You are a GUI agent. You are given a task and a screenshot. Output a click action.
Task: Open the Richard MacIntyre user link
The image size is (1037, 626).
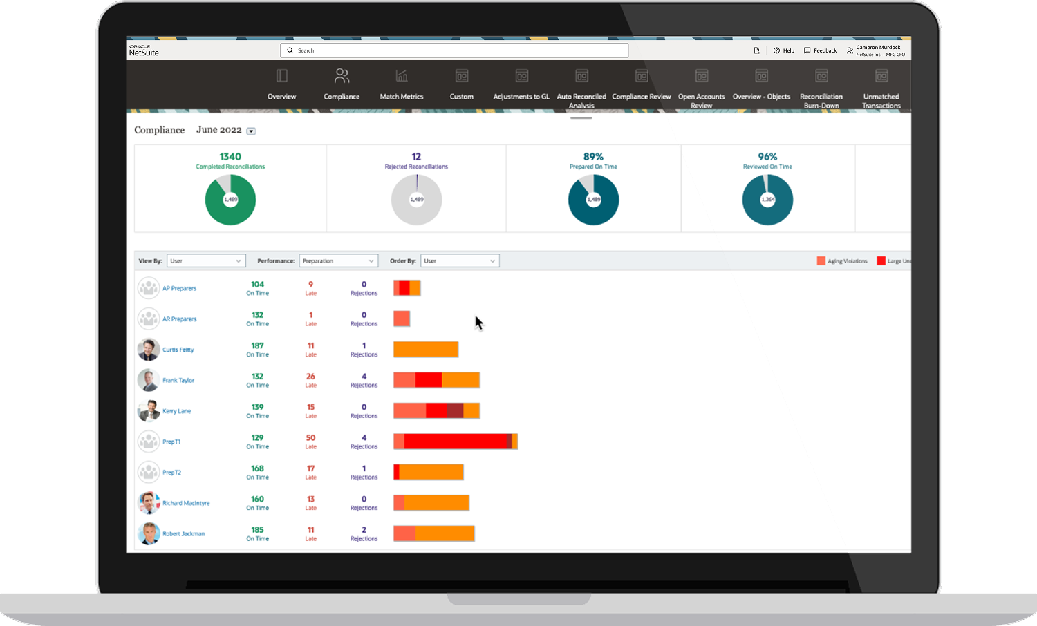point(186,504)
